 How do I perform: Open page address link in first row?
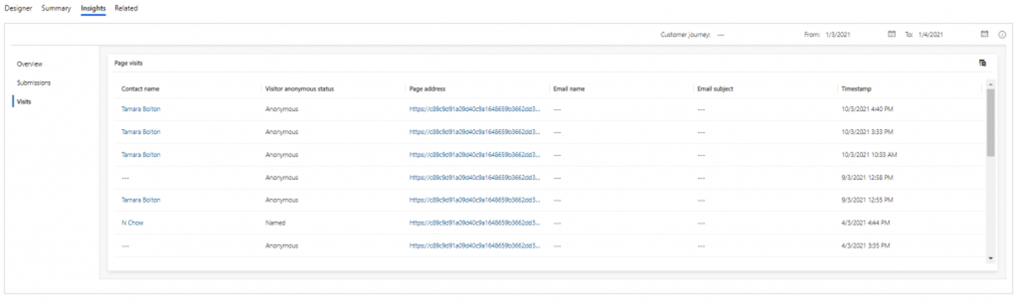click(x=475, y=109)
